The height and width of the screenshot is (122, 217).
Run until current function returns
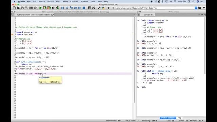pyautogui.click(x=75, y=8)
